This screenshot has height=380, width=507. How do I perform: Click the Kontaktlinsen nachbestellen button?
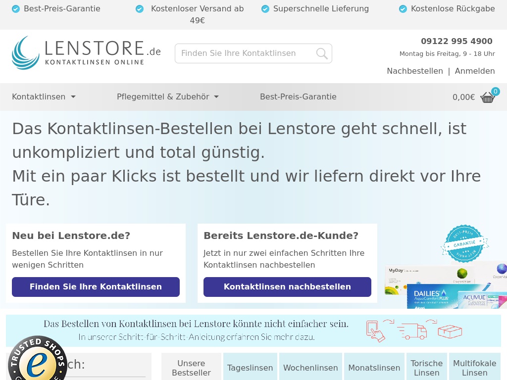click(287, 287)
